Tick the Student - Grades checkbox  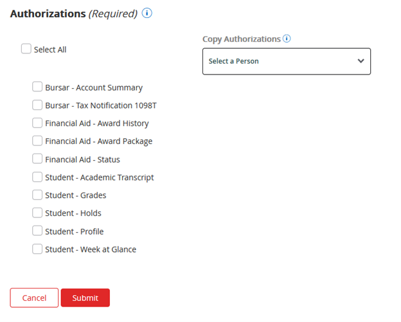pos(37,195)
